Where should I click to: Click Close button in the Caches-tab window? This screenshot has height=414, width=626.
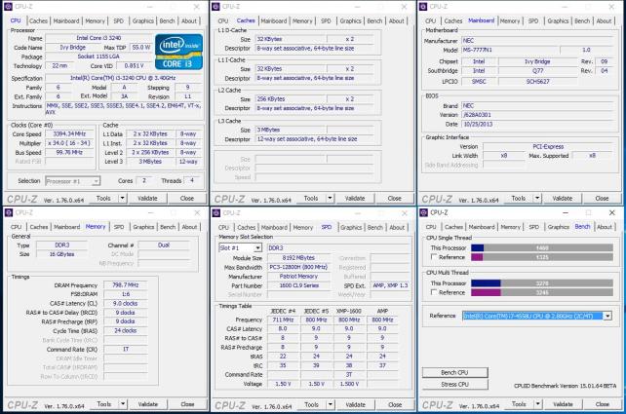[x=395, y=198]
